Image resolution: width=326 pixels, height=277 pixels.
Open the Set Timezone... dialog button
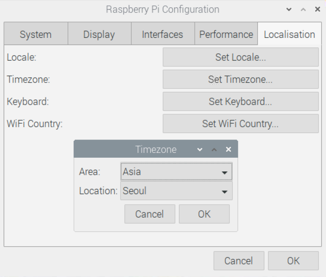[x=240, y=79]
